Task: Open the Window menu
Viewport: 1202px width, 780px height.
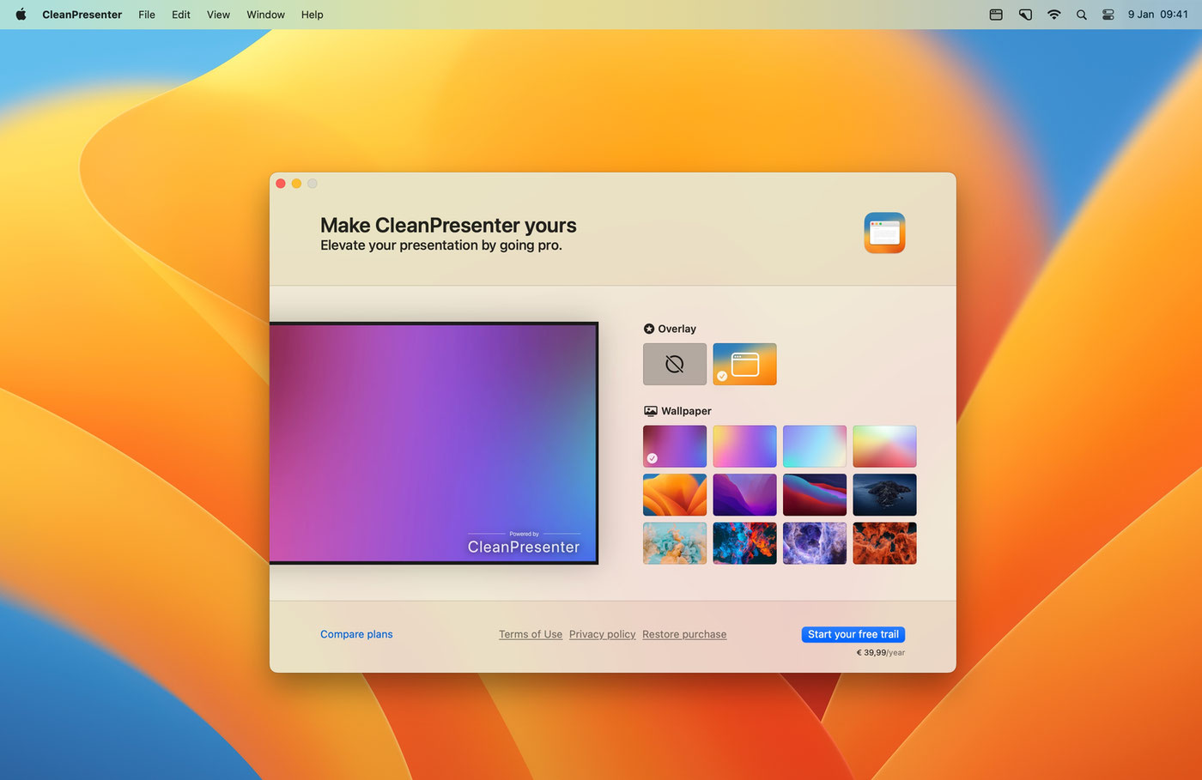Action: click(265, 15)
